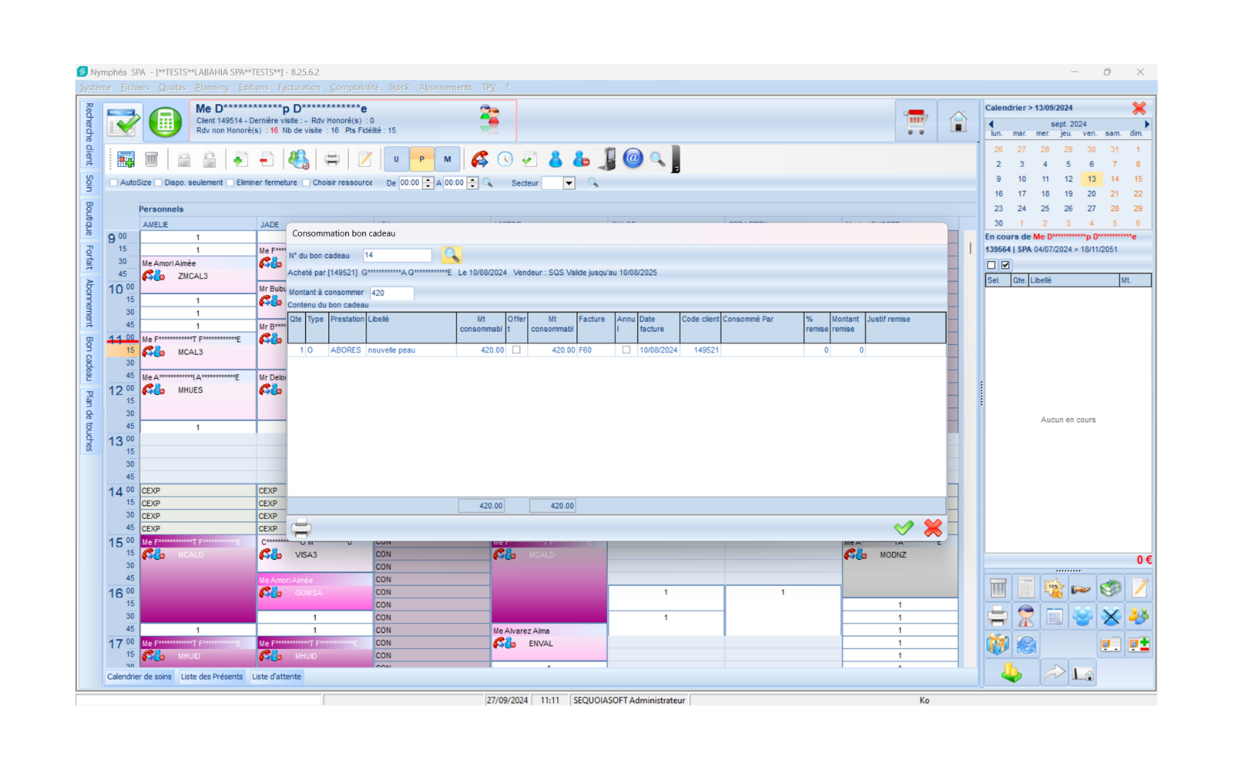
Task: Toggle the U view button
Action: click(396, 159)
